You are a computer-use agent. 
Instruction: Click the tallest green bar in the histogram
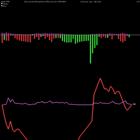[90, 49]
